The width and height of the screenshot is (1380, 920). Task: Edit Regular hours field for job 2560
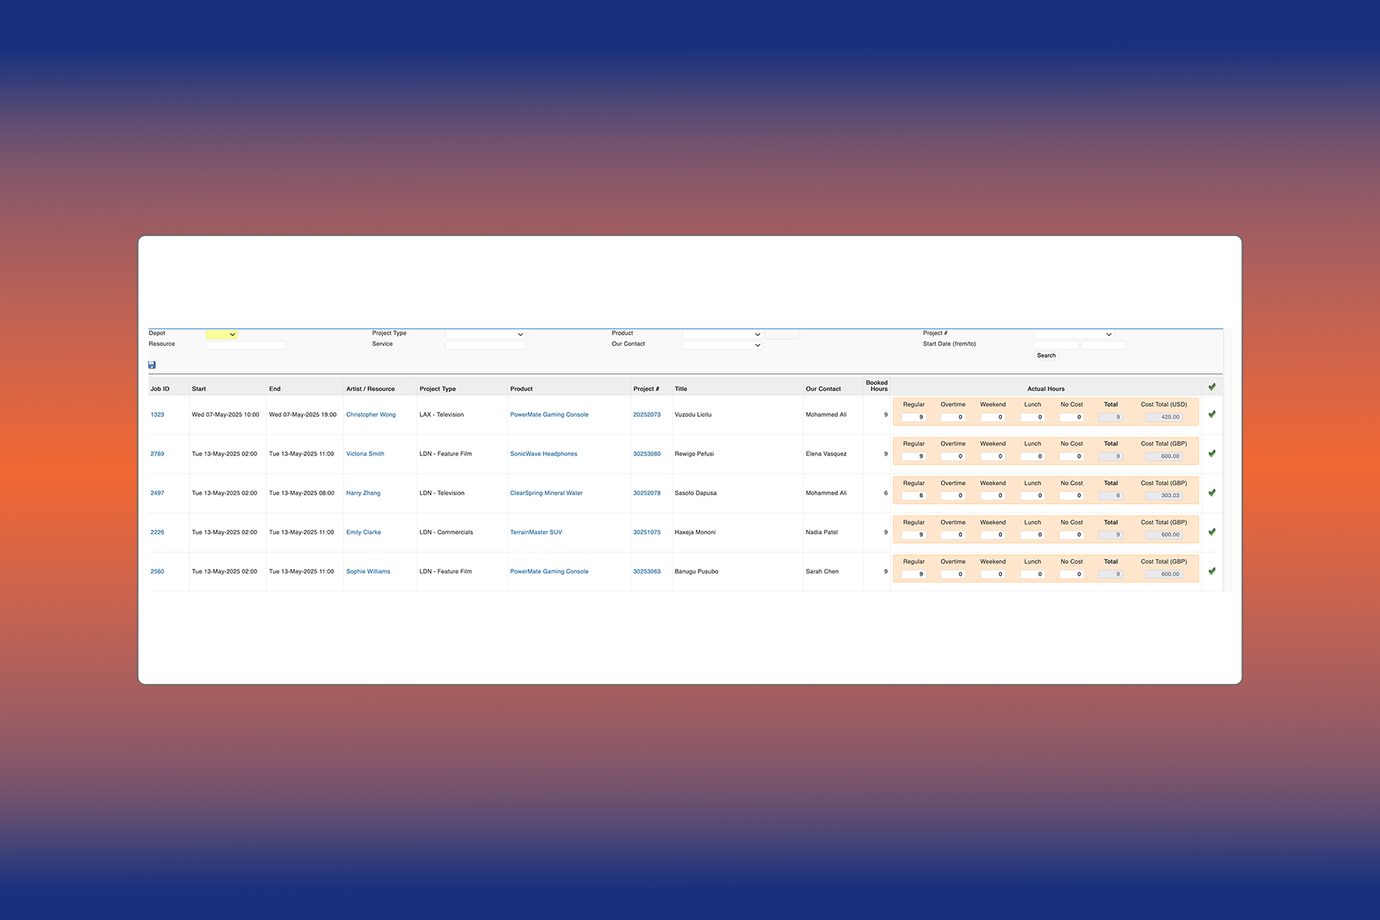(x=914, y=574)
